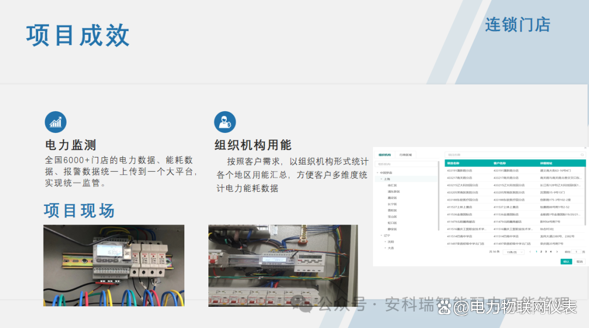Expand the 大连 tree node

tap(385, 248)
